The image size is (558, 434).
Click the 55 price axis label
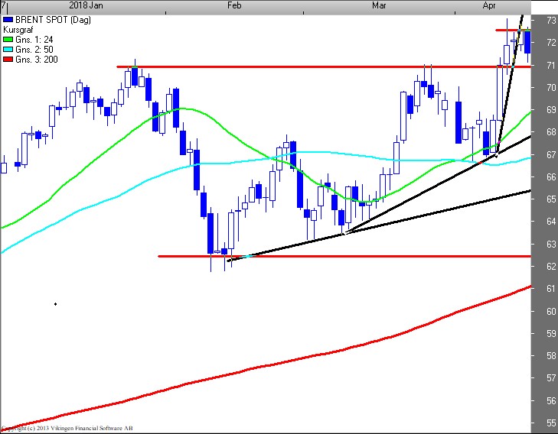pos(550,423)
